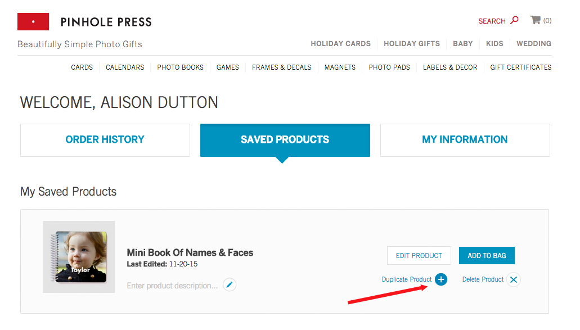Click the pencil edit description icon
Image resolution: width=580 pixels, height=330 pixels.
pyautogui.click(x=229, y=285)
